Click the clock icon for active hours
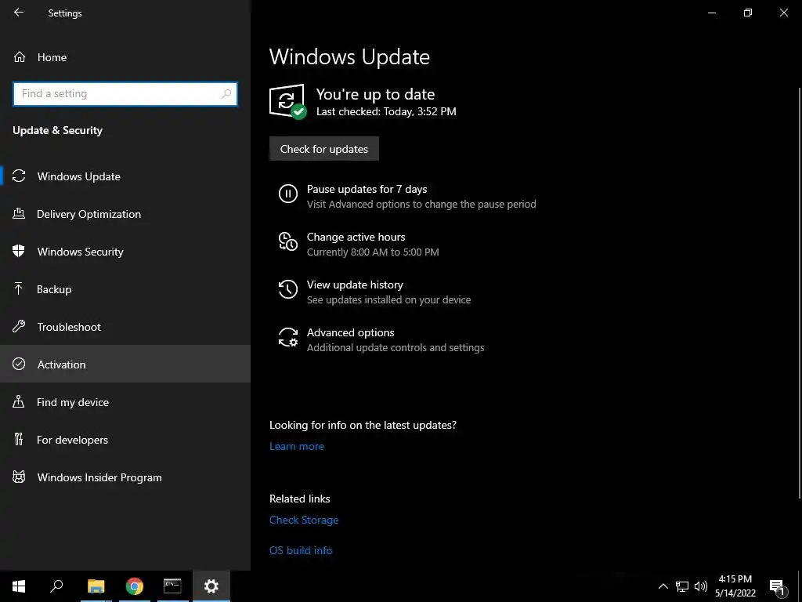 [288, 241]
